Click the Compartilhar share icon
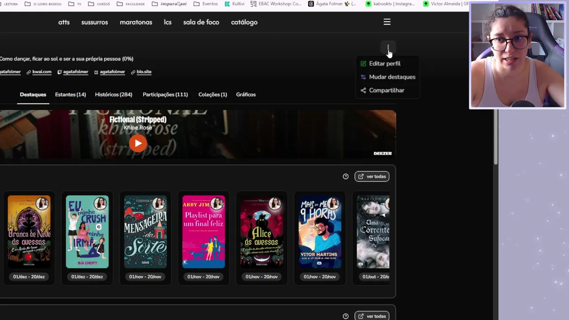Viewport: 569px width, 320px height. pos(363,90)
